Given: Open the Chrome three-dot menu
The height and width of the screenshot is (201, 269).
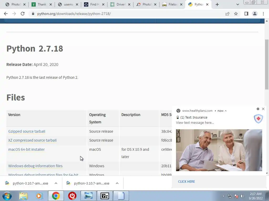Looking at the screenshot, I should point(263,14).
